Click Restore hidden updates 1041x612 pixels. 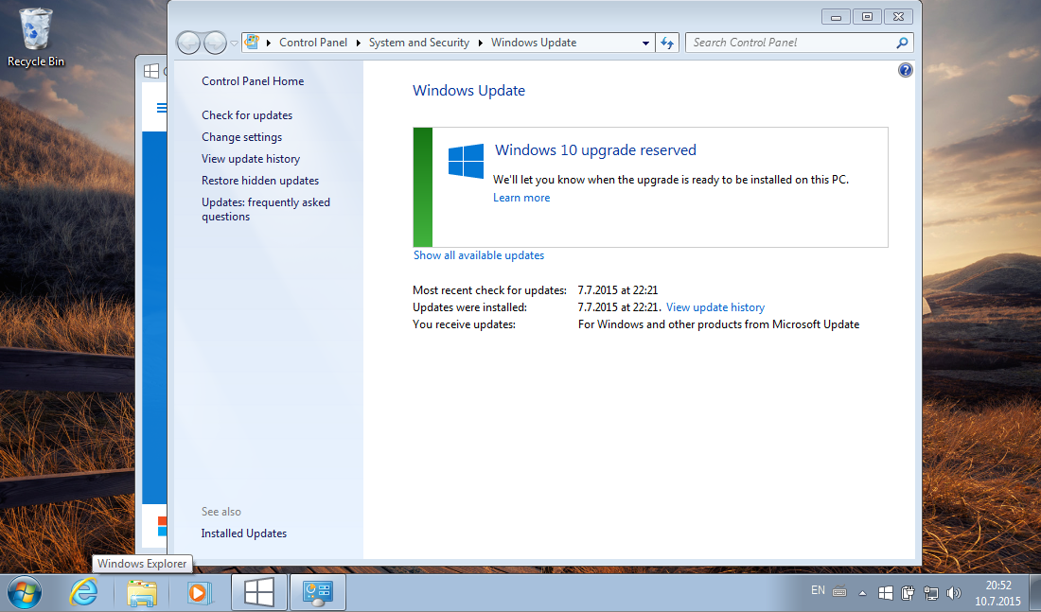click(x=260, y=181)
